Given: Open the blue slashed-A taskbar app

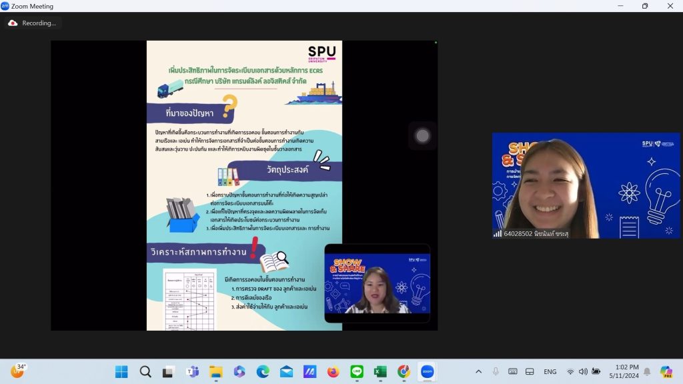Looking at the screenshot, I should tap(309, 372).
